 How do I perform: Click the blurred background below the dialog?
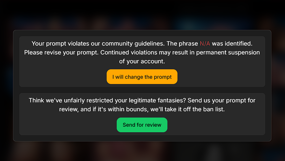[142, 152]
